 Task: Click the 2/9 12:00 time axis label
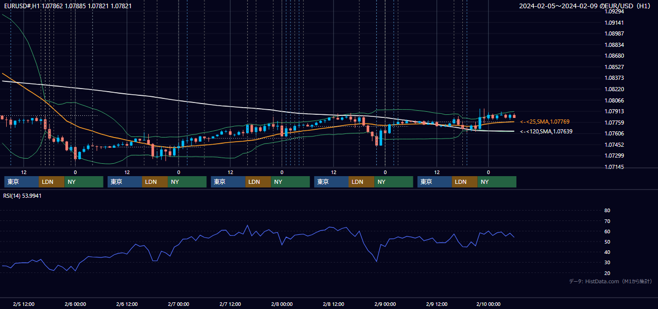coord(437,304)
